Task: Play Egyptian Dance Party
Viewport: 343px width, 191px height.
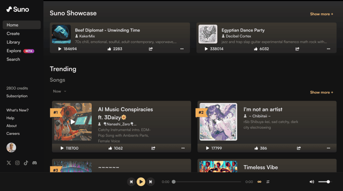Action: point(206,49)
